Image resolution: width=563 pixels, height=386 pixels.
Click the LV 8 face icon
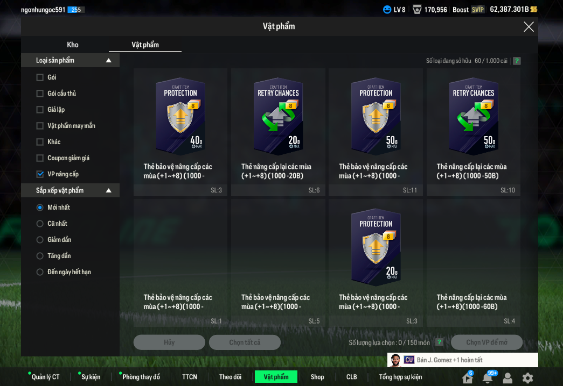click(x=387, y=10)
